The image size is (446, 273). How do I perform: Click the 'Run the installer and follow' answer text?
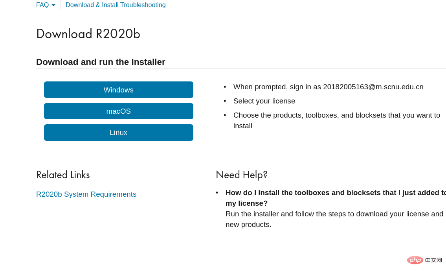[334, 214]
